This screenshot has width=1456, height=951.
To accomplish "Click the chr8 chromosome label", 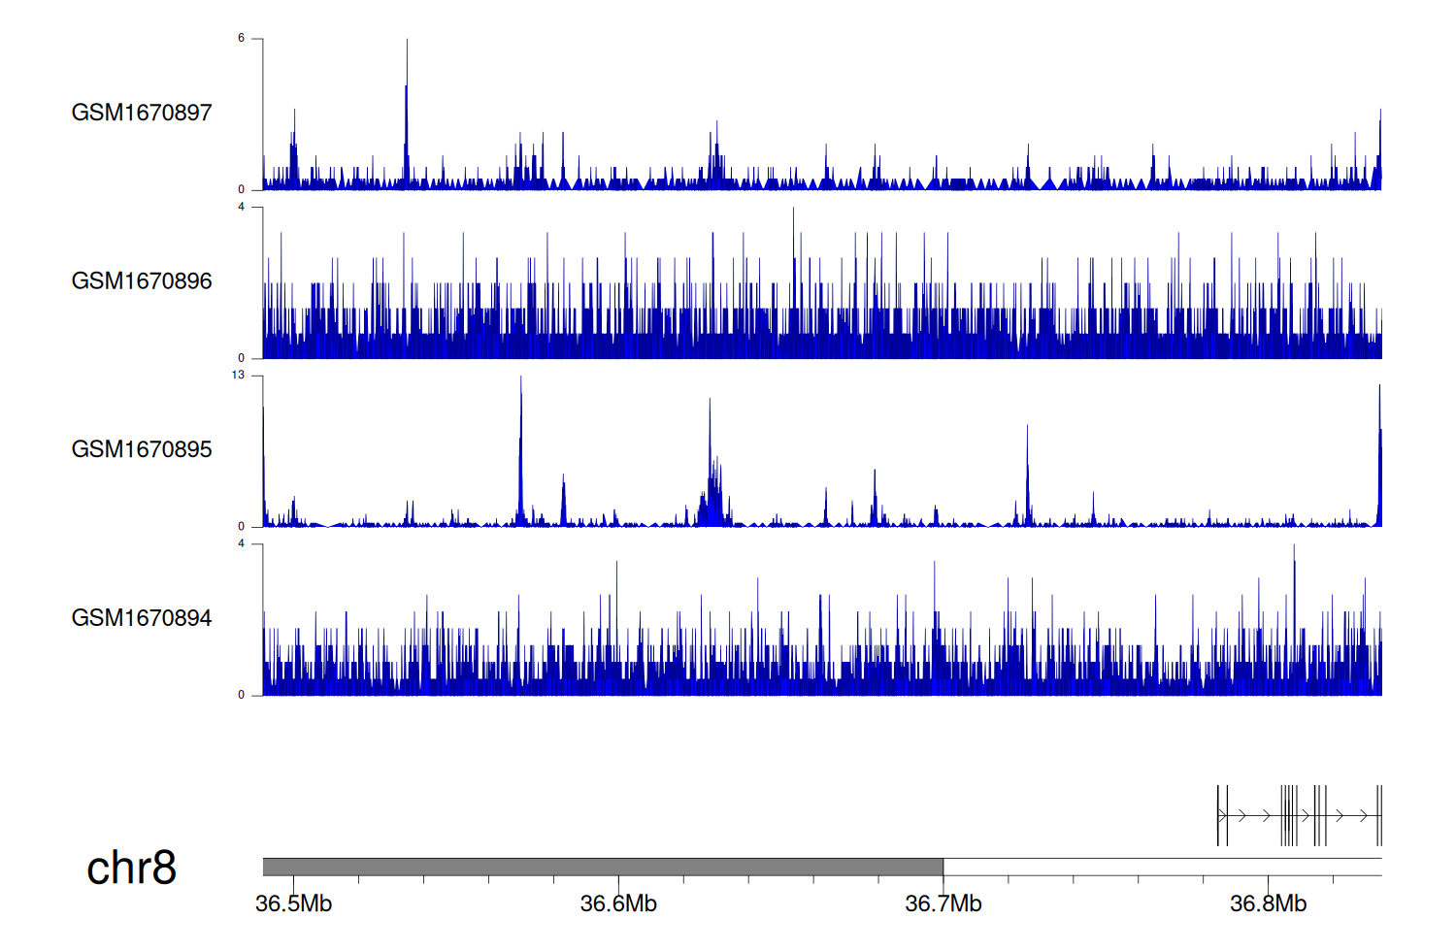I will [x=131, y=868].
